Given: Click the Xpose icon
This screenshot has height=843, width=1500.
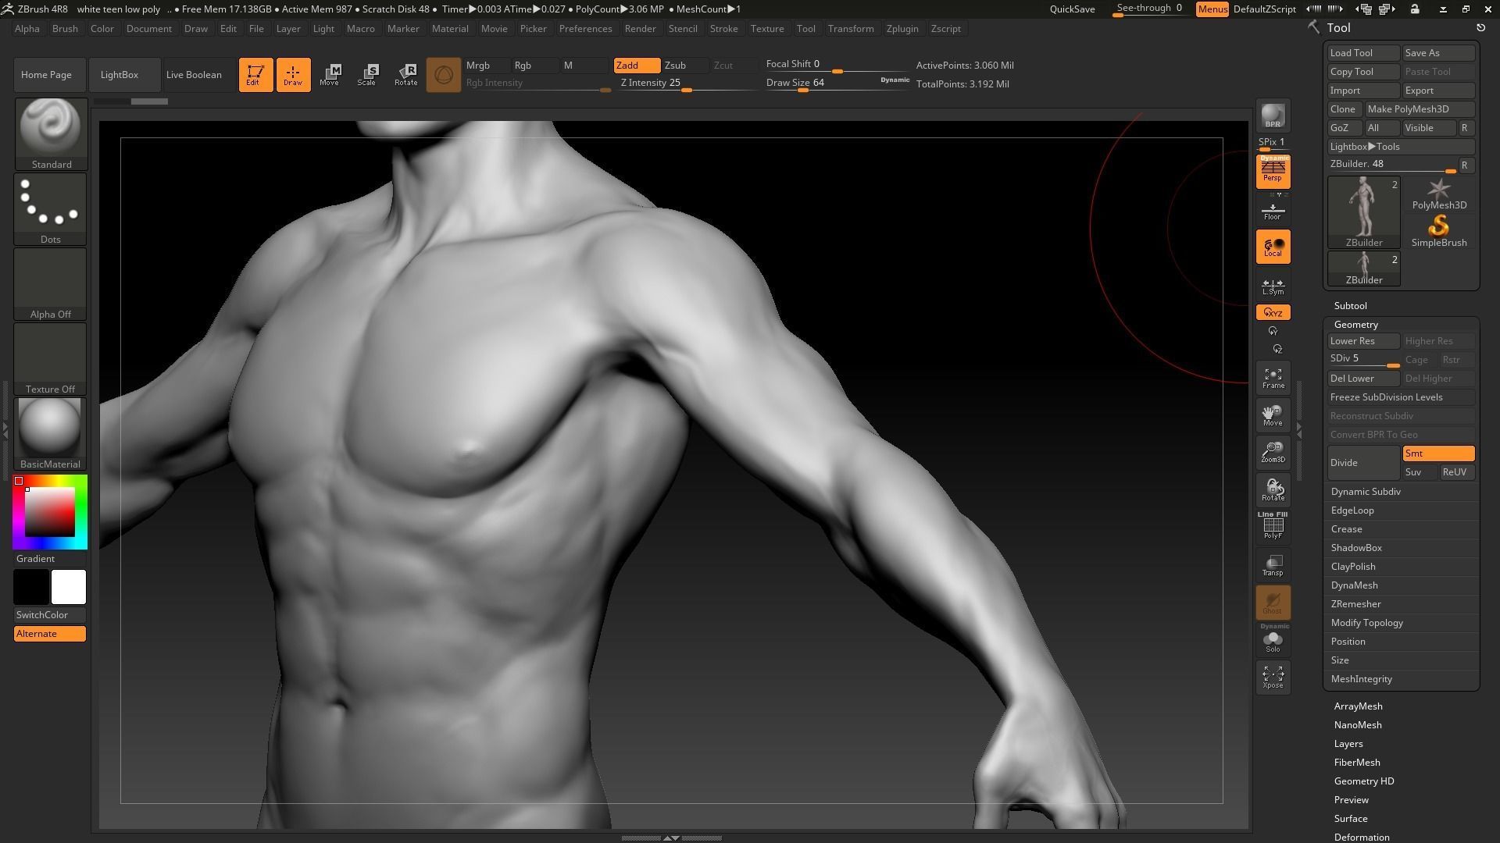Looking at the screenshot, I should [1273, 678].
